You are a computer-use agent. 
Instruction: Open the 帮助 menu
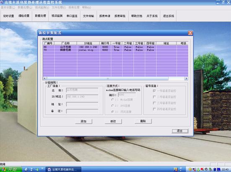86,8
